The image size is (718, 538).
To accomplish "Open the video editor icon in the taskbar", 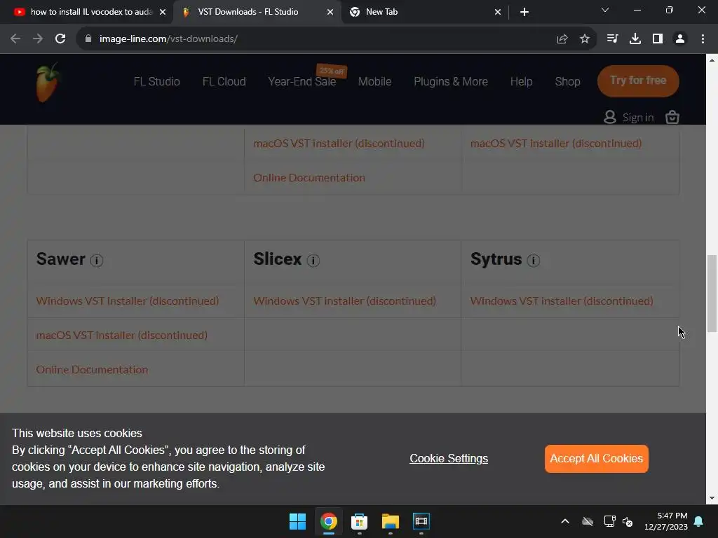I will coord(421,521).
